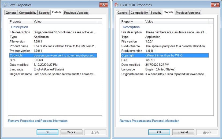Image resolution: width=222 pixels, height=139 pixels.
Task: Open Remove Properties link in KBDFR.EXE window
Action: coord(149,121)
